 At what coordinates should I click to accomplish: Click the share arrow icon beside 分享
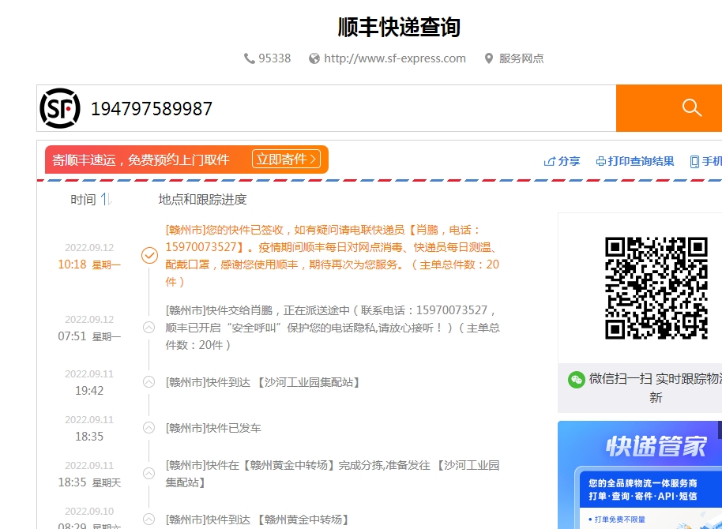coord(549,161)
